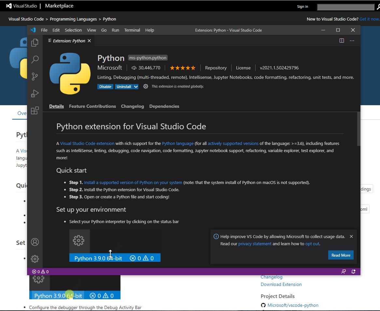Go to Visual Studio Code breadcrumb
Viewport: 380px width, 311px height.
coord(26,19)
